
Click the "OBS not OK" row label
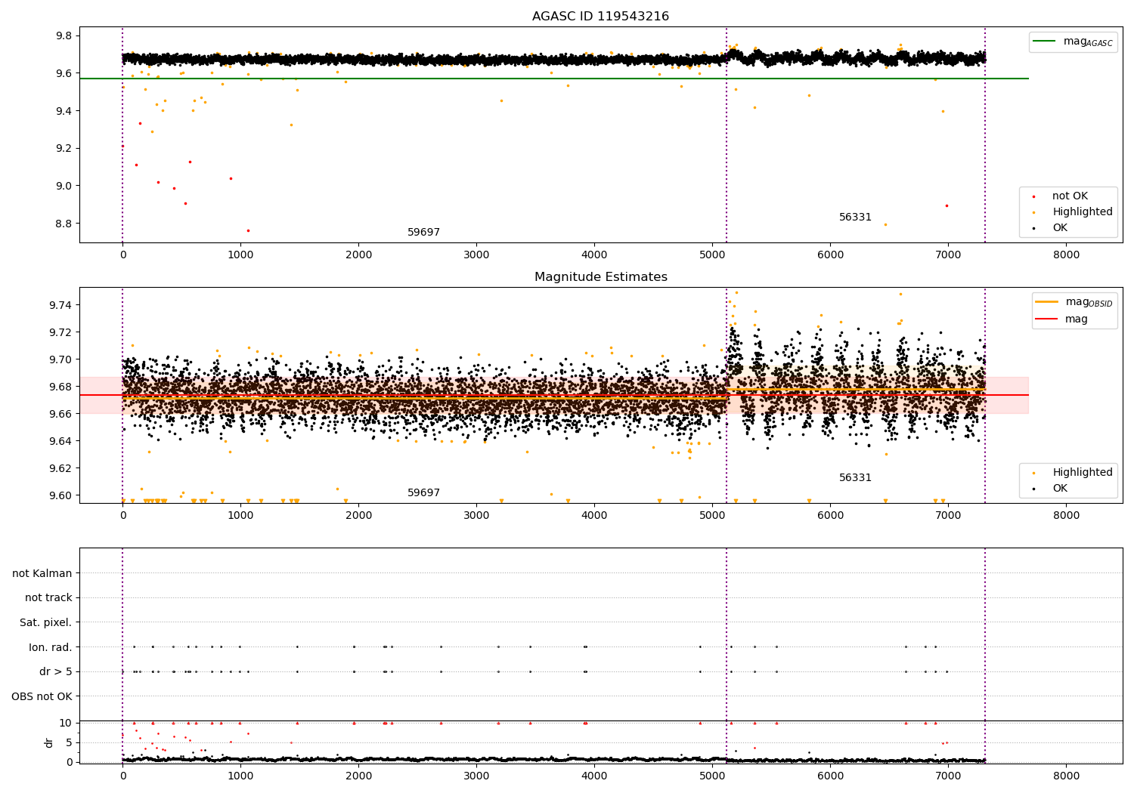42,696
